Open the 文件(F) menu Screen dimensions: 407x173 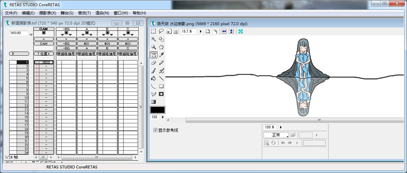click(x=11, y=13)
